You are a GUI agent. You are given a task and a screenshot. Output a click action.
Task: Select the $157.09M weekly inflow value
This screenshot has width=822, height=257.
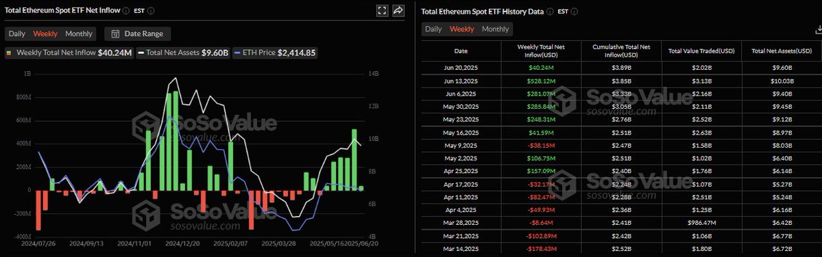541,172
